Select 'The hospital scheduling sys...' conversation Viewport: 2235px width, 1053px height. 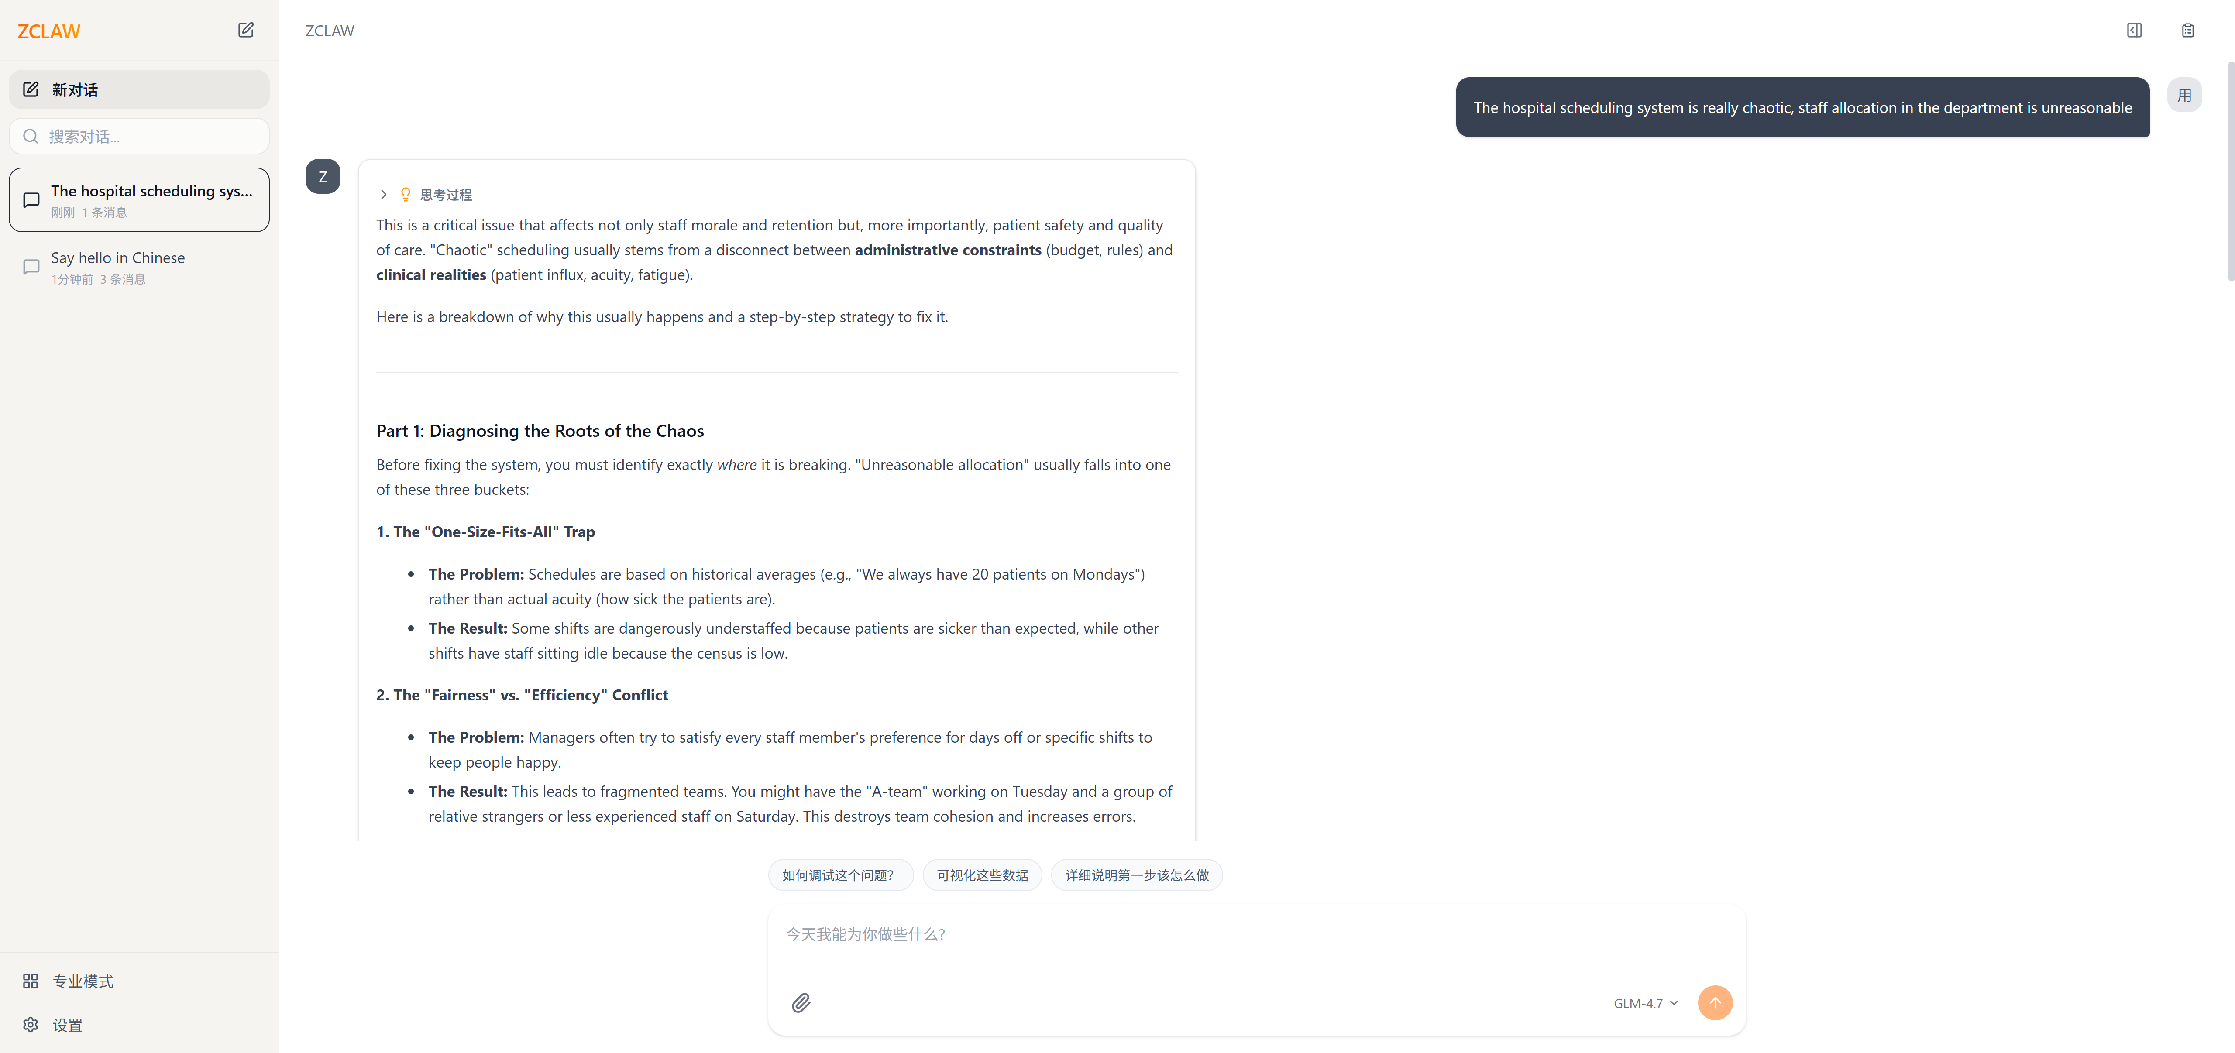pos(139,200)
